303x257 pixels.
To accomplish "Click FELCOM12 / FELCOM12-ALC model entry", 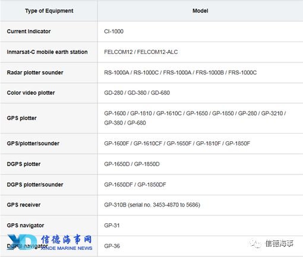I will (141, 52).
